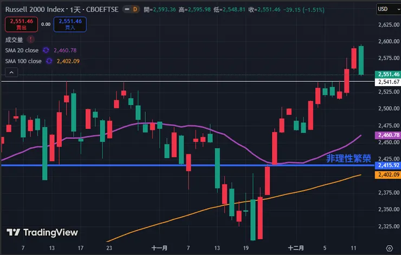
Task: Click the 高=2,595.98 high value
Action: click(195, 10)
